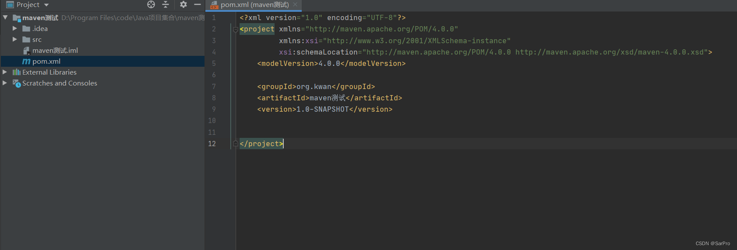The image size is (737, 250).
Task: Click line number 7 in the gutter
Action: point(214,86)
